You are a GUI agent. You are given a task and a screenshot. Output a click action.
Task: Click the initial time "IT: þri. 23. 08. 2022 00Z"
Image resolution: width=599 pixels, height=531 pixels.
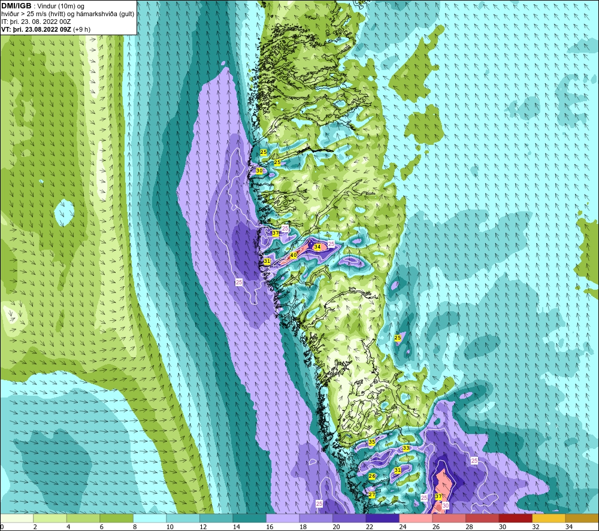(36, 22)
